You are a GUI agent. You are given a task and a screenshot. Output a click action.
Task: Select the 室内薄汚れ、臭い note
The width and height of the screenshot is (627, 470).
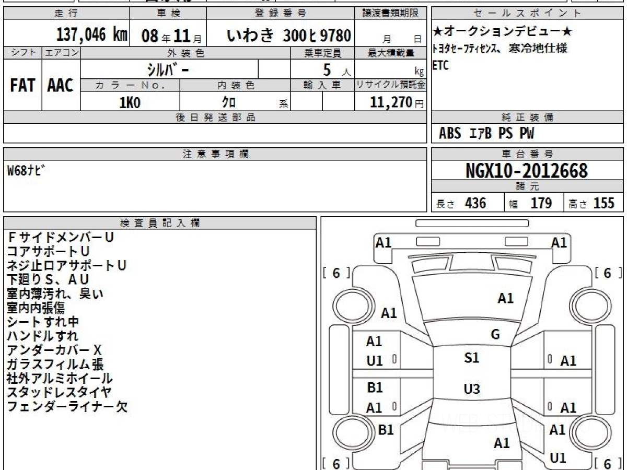pos(55,293)
